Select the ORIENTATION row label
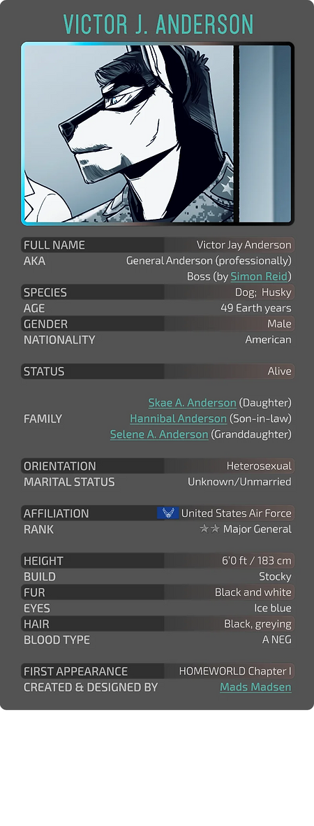 (60, 466)
